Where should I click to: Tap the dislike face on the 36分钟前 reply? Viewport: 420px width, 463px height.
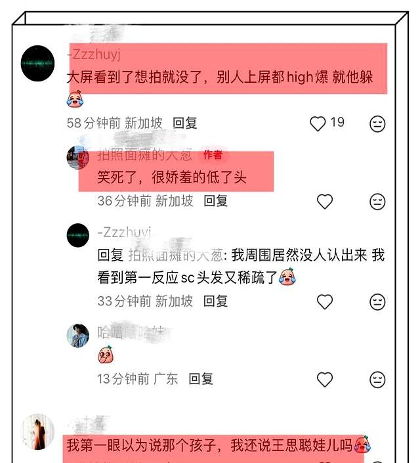pos(377,202)
